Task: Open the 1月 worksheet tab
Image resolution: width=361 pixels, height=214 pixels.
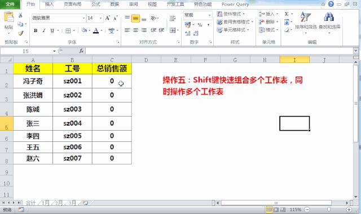Action: click(45, 203)
